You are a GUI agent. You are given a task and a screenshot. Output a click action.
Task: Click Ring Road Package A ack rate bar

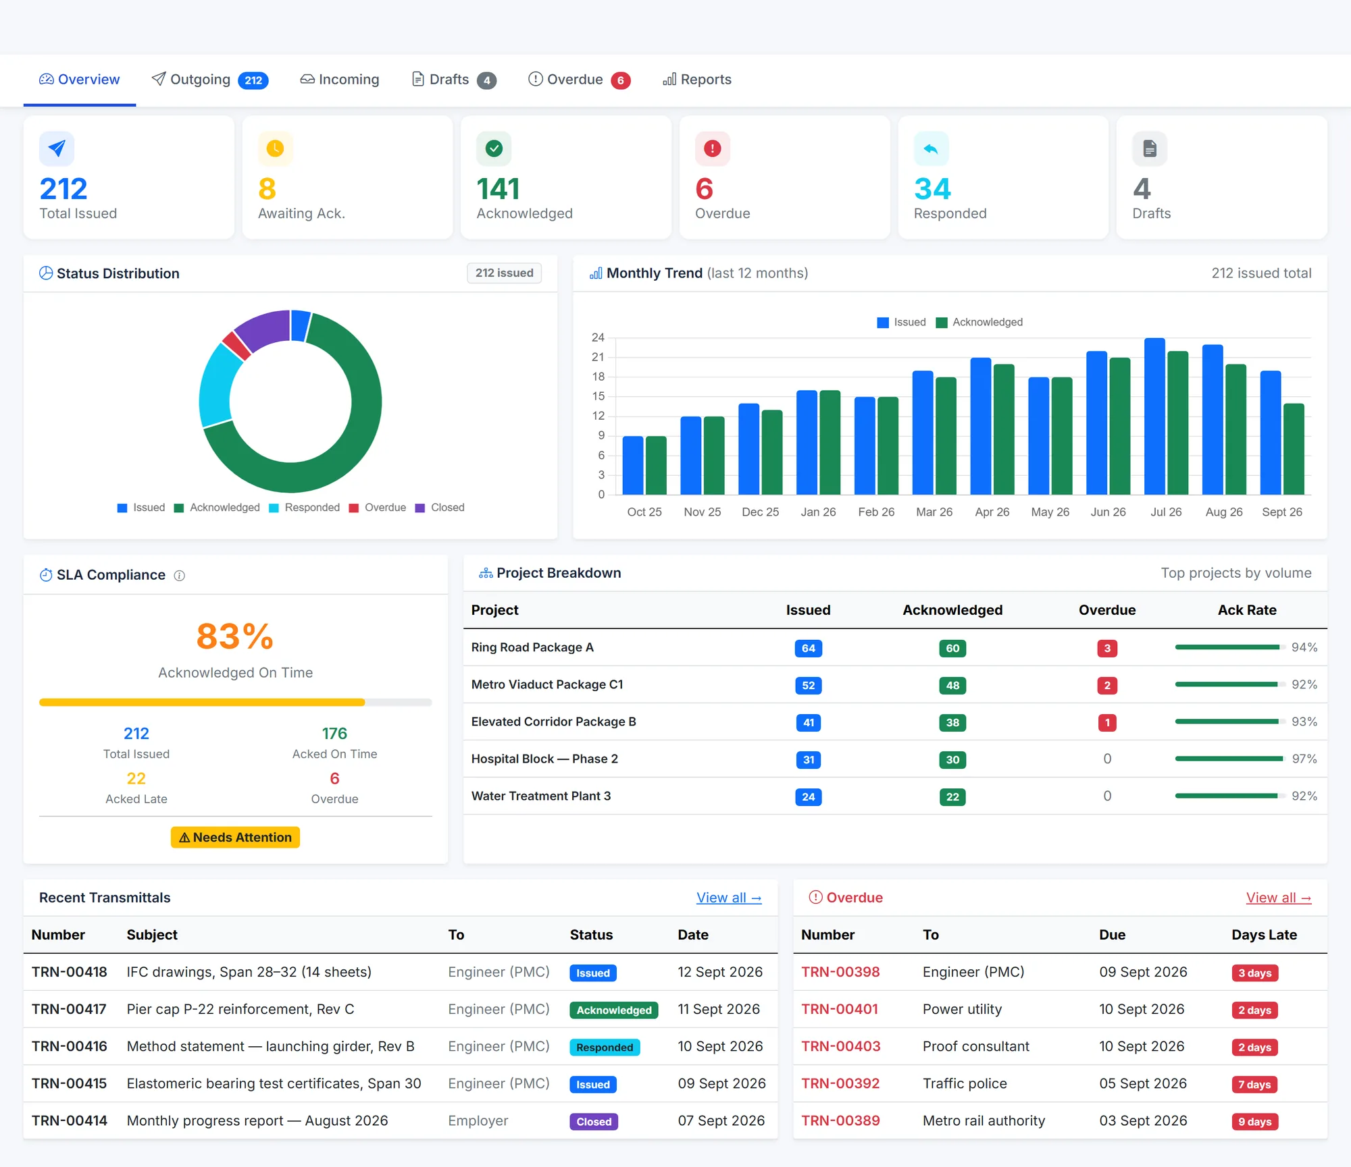pos(1229,647)
